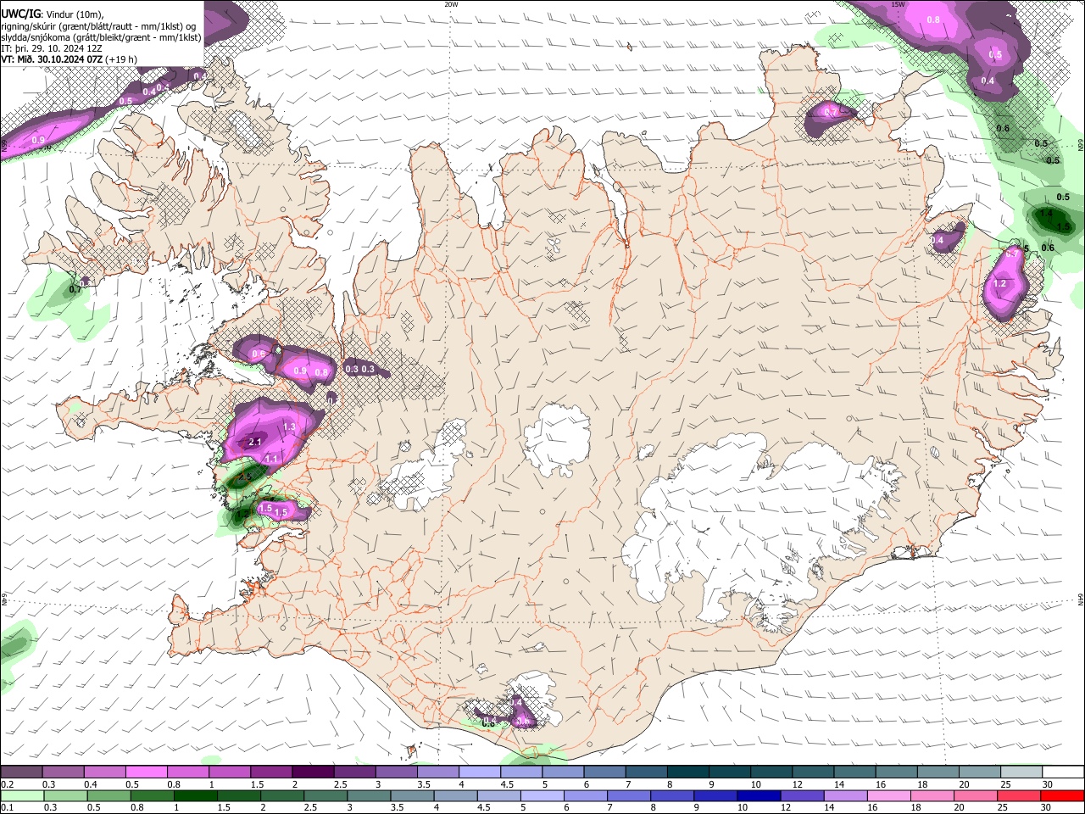Select bright red 30 swatch in lower legend
1085x814 pixels.
pos(1062,795)
